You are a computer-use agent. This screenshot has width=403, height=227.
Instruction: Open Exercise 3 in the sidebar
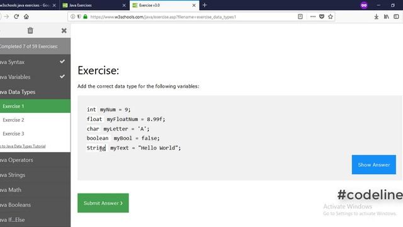(x=35, y=134)
